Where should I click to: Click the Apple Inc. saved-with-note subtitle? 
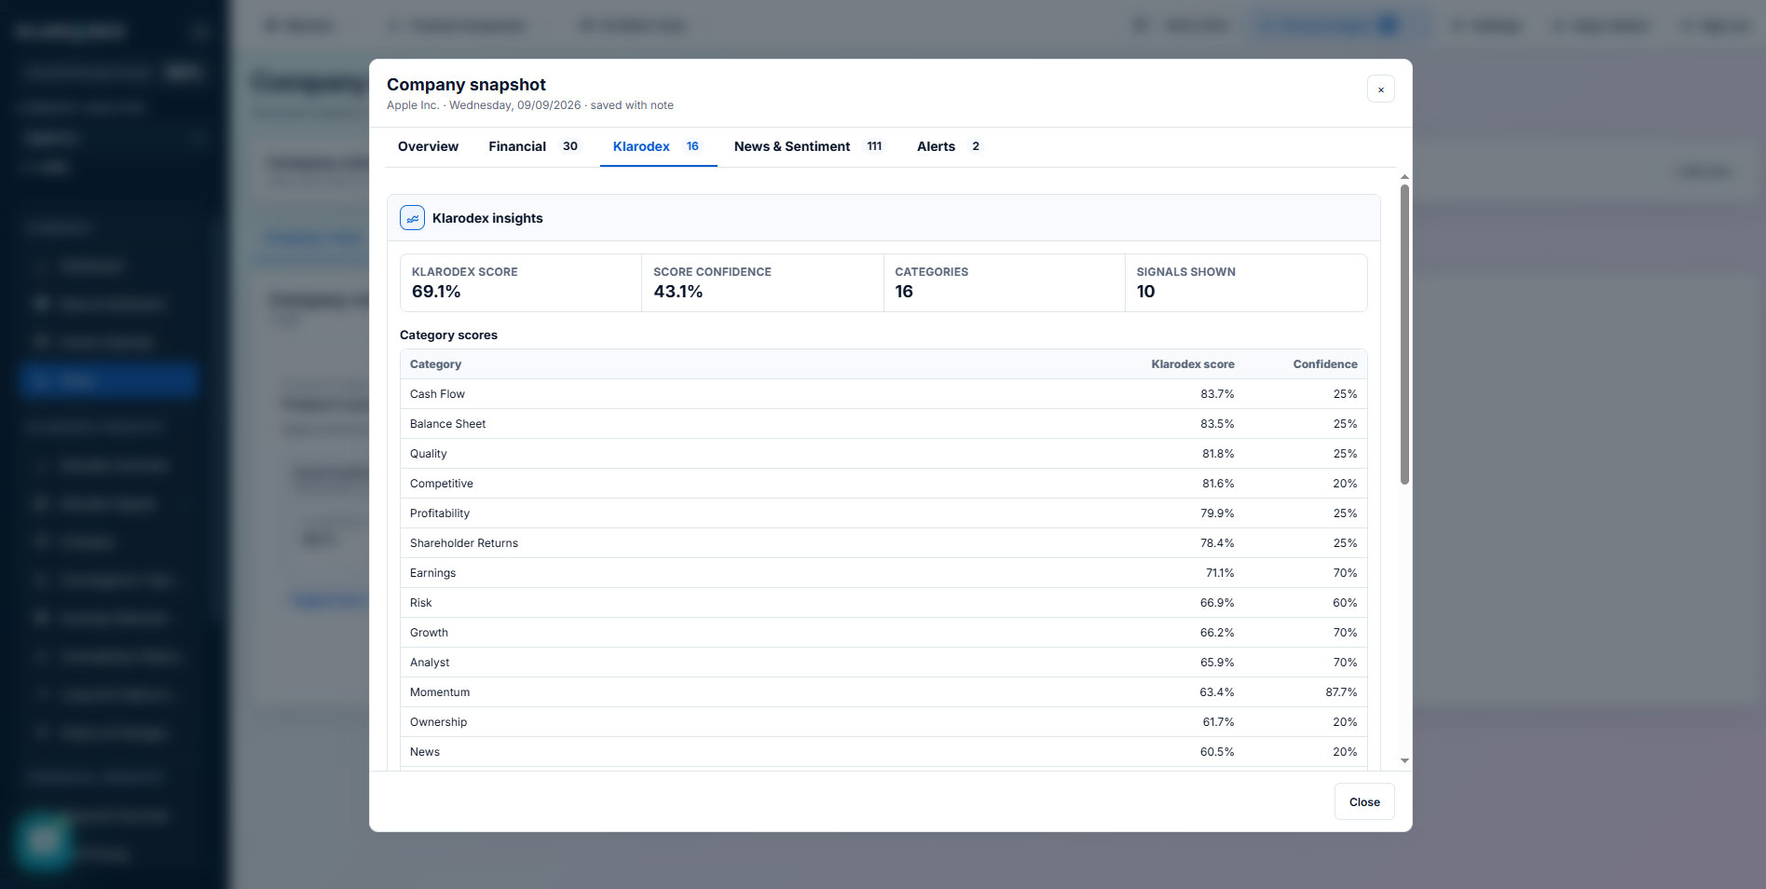530,105
